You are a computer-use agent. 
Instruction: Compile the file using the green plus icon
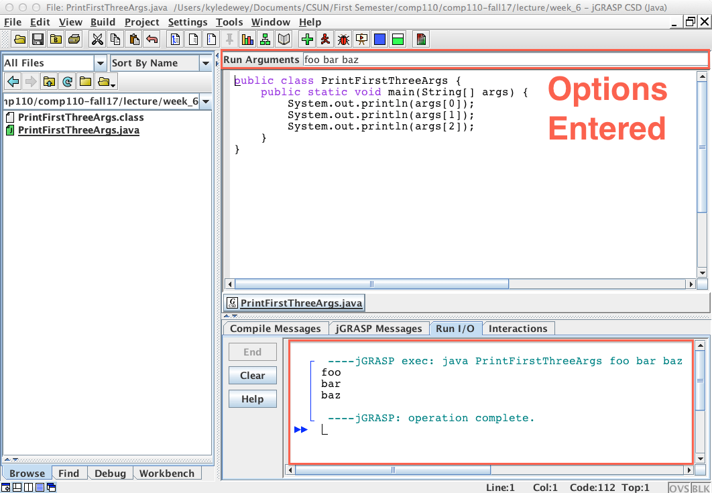pos(307,39)
